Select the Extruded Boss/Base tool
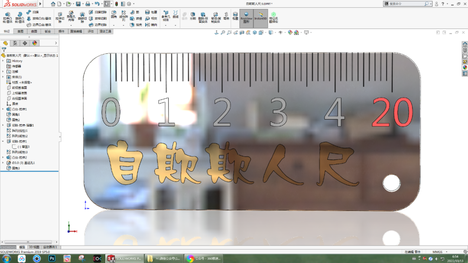Image resolution: width=468 pixels, height=263 pixels. pos(7,16)
